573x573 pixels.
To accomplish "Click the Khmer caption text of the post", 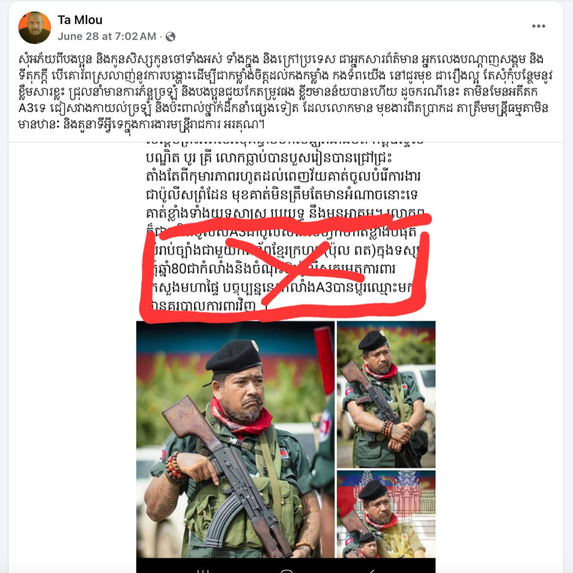I will click(285, 91).
